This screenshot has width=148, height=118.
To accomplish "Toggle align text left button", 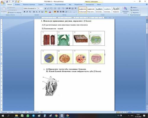I will click(x=55, y=12).
